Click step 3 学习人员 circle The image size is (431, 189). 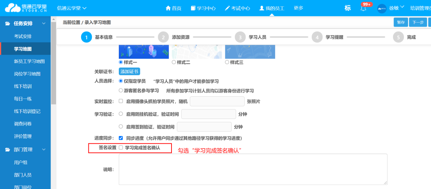[x=240, y=37]
